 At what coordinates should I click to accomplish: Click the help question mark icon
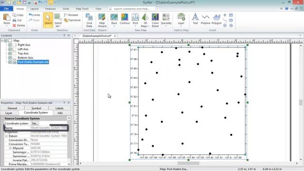(286, 9)
